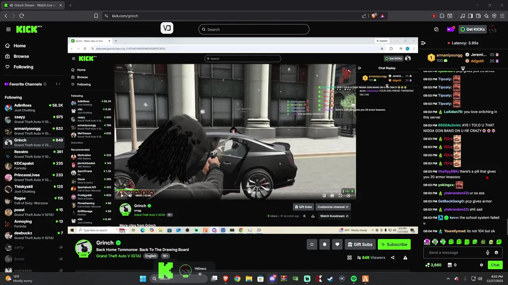The width and height of the screenshot is (508, 285).
Task: Open deebuckz channel in sidebar
Action: [x=34, y=235]
